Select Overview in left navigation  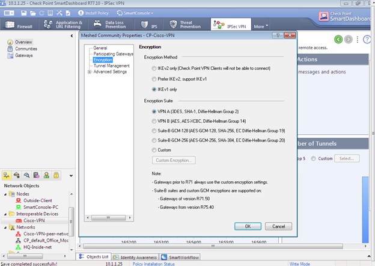pos(23,42)
